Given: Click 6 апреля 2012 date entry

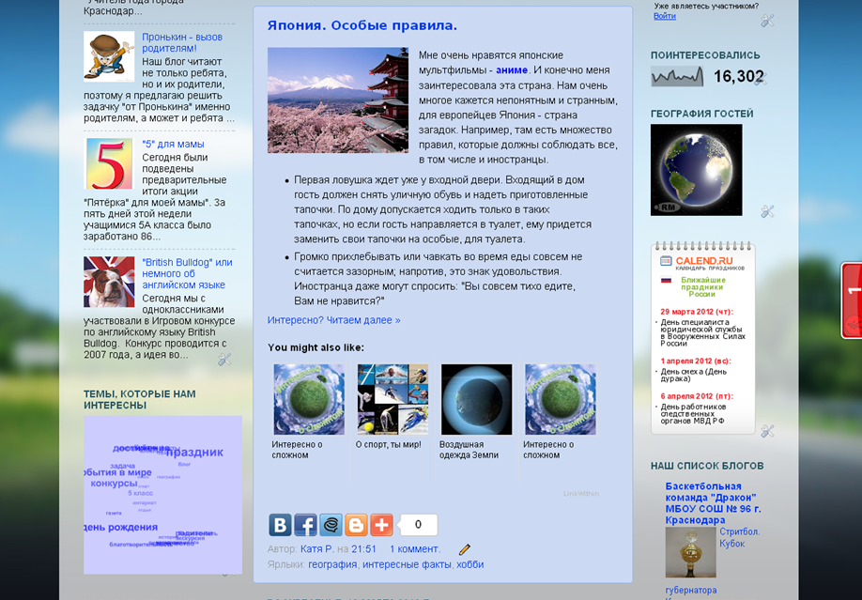Looking at the screenshot, I should [x=697, y=396].
